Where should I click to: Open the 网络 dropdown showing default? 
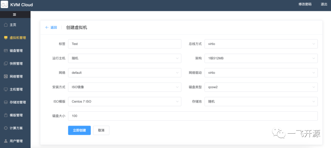point(124,73)
